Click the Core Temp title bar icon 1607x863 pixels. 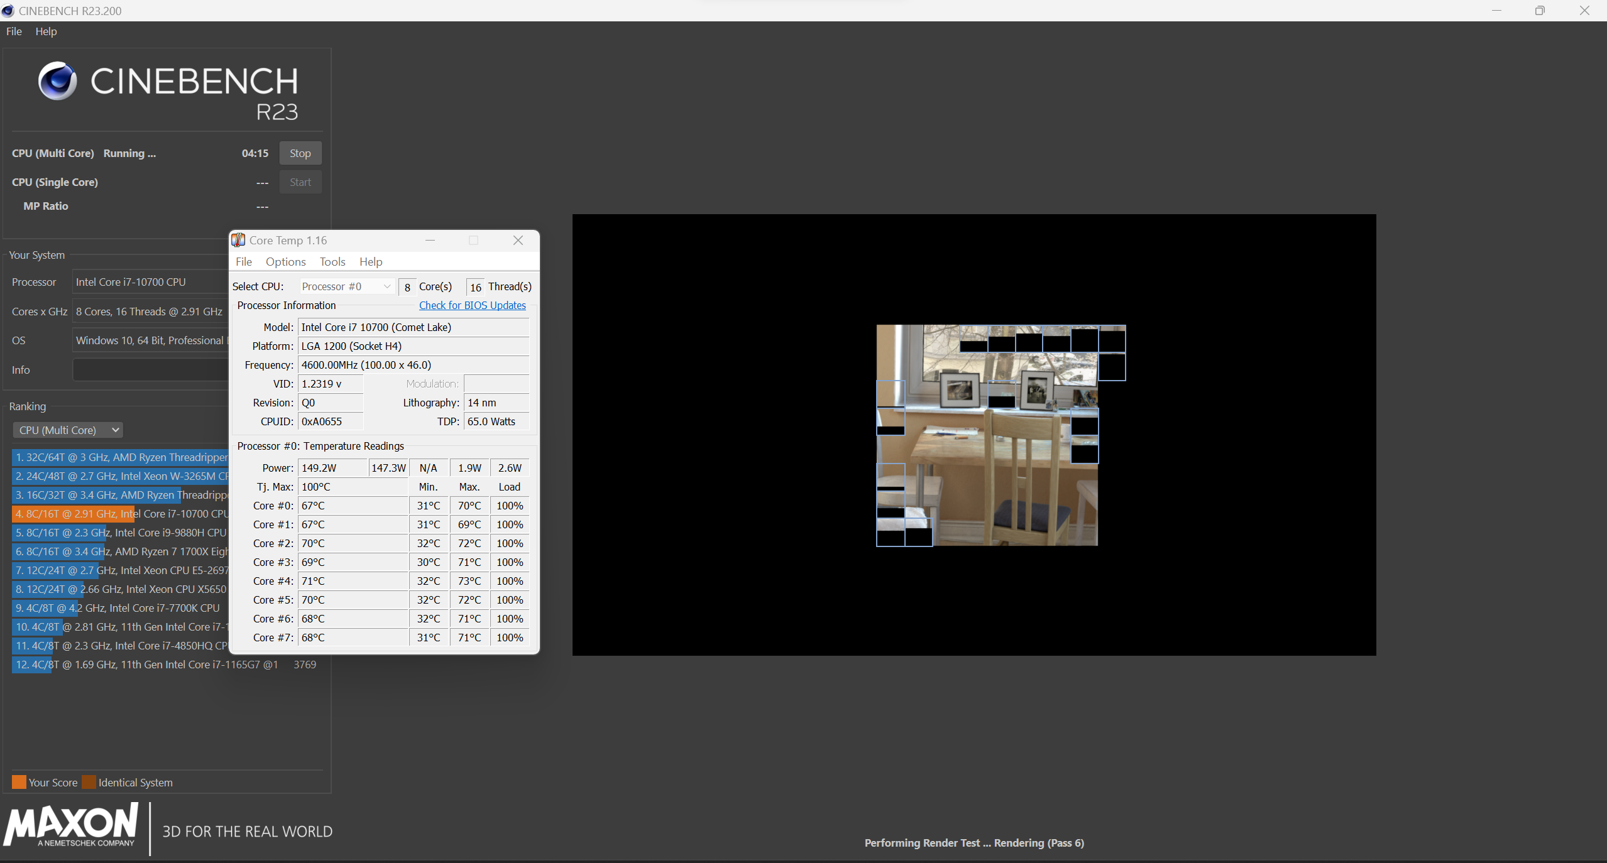(x=238, y=240)
